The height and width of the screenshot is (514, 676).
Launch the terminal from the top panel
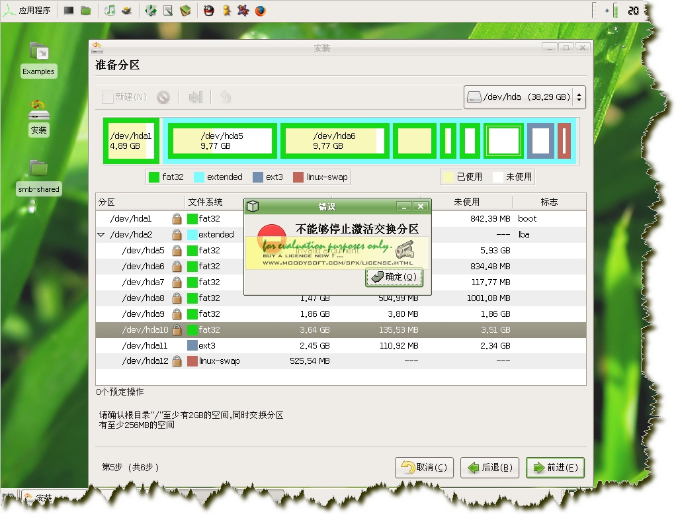coord(69,11)
